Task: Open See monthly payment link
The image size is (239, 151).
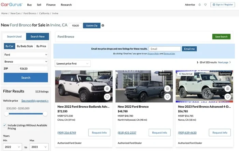Action: point(35,101)
